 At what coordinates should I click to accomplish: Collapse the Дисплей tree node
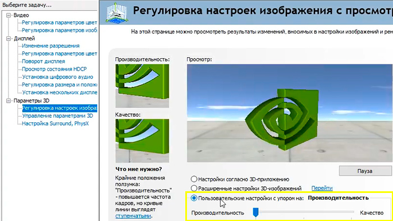click(8, 38)
